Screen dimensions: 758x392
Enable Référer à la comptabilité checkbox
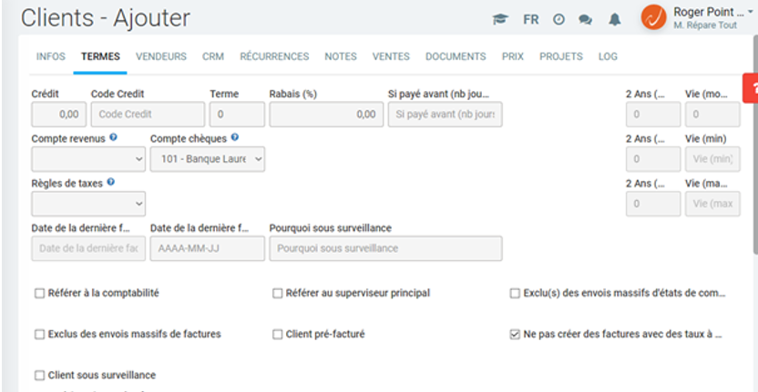[39, 293]
